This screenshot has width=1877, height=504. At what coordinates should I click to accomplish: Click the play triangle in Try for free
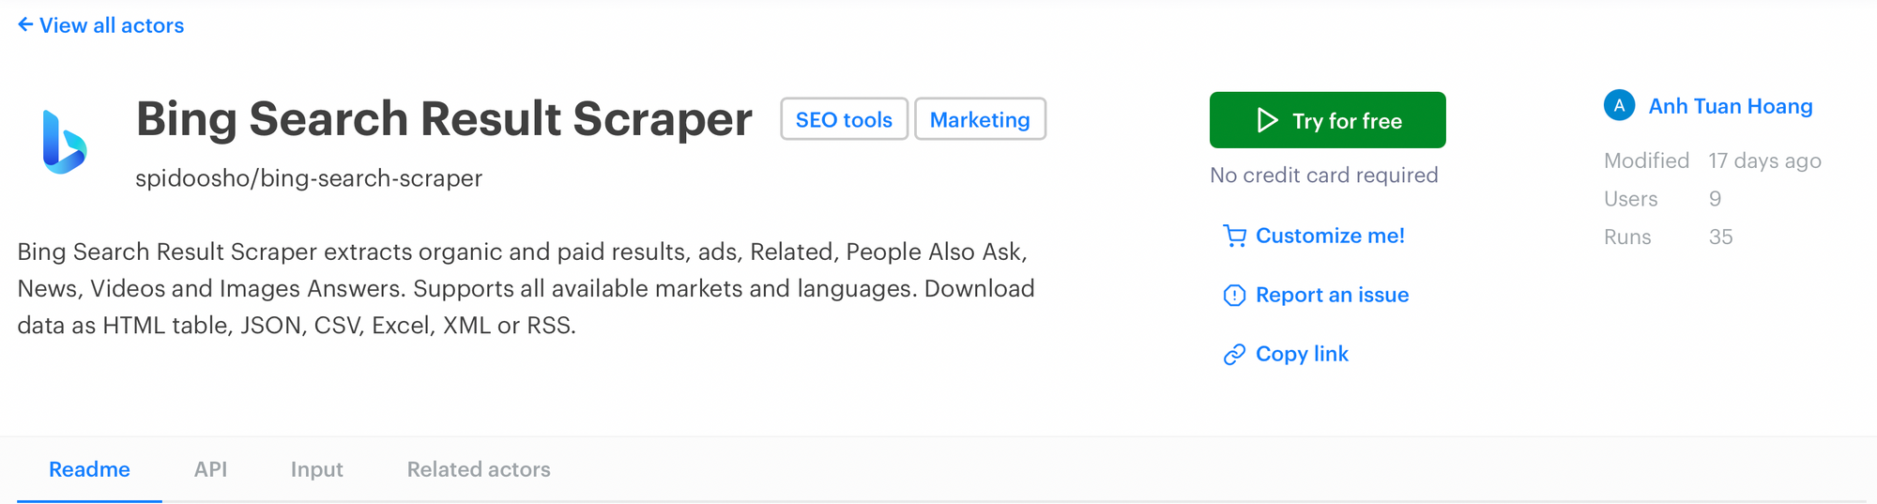click(x=1267, y=120)
